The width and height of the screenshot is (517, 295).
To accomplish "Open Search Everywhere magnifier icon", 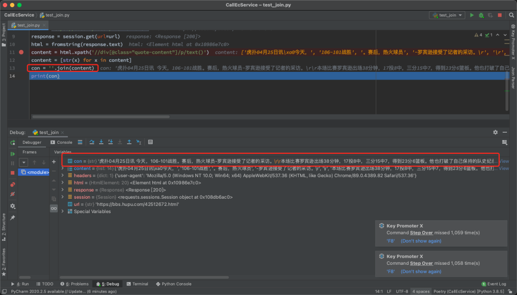I will pos(511,15).
